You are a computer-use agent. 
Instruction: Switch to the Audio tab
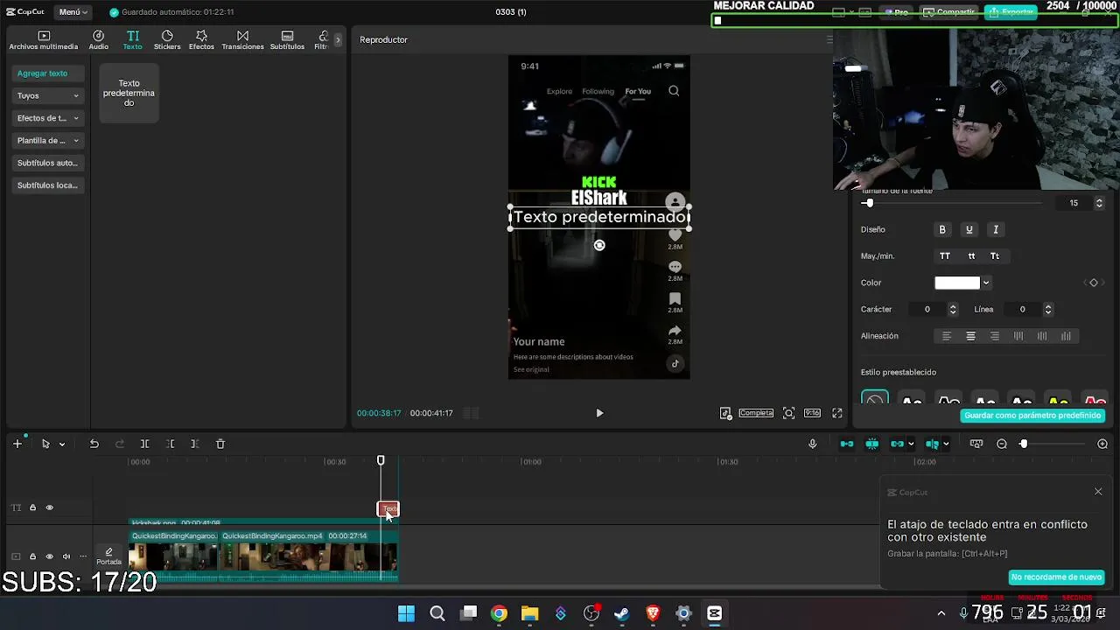[x=98, y=40]
